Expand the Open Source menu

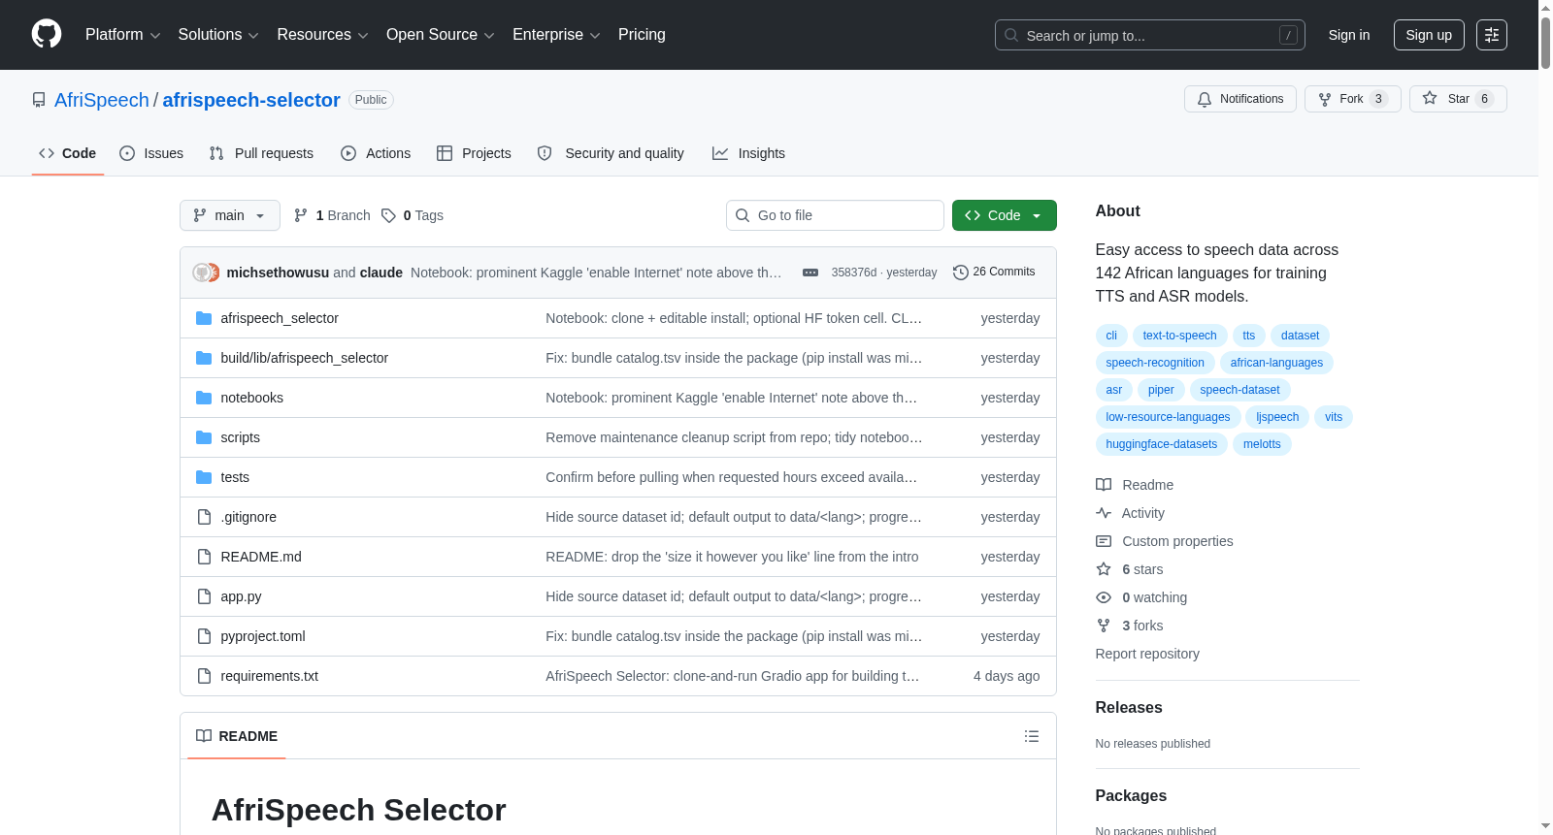coord(440,35)
